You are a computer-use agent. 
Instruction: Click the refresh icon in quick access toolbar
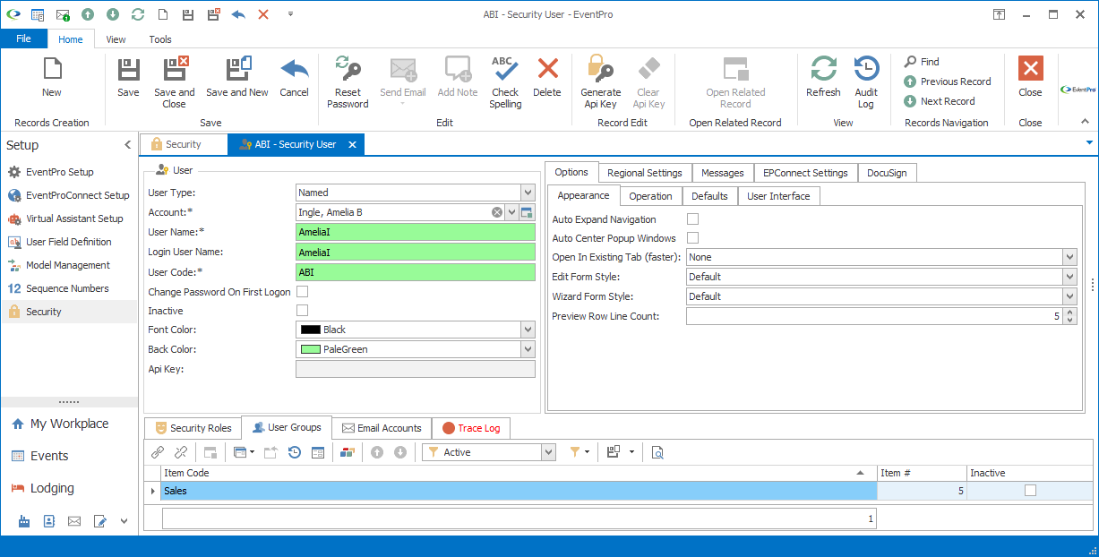coord(138,14)
